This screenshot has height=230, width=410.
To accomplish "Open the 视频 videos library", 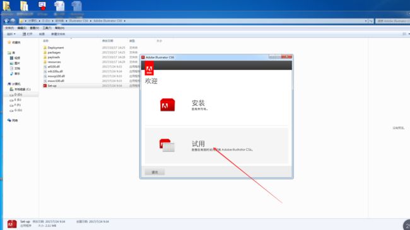I will pyautogui.click(x=17, y=58).
